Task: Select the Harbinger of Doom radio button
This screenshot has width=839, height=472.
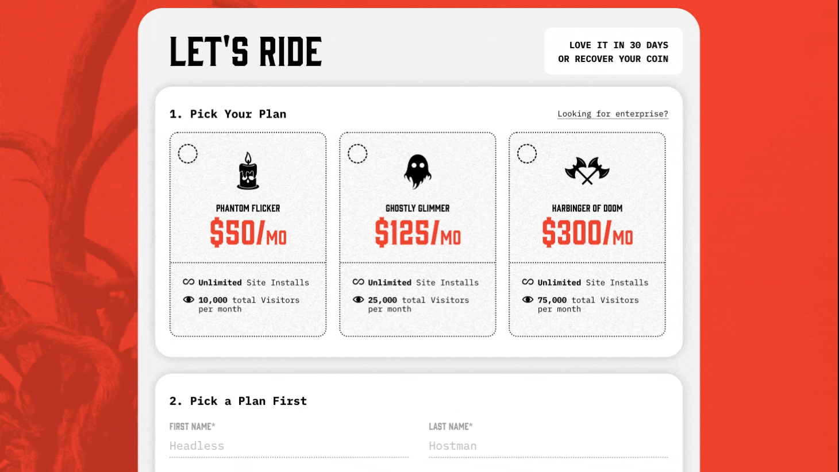Action: pyautogui.click(x=527, y=154)
